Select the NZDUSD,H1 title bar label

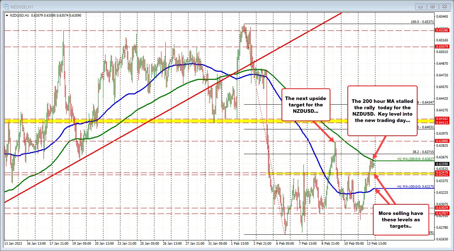(21, 6)
